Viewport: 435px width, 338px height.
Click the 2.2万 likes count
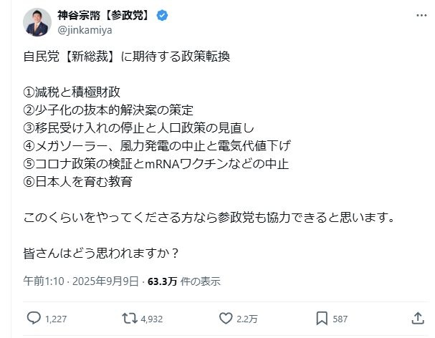point(246,318)
